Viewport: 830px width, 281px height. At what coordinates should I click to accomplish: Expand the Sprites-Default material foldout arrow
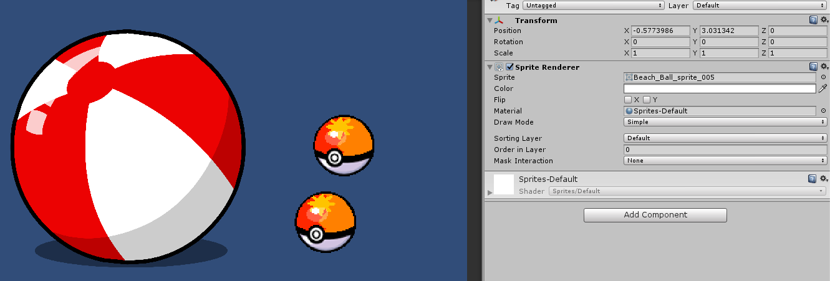(490, 193)
